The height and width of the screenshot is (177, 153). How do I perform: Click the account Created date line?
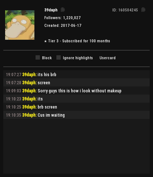click(63, 25)
